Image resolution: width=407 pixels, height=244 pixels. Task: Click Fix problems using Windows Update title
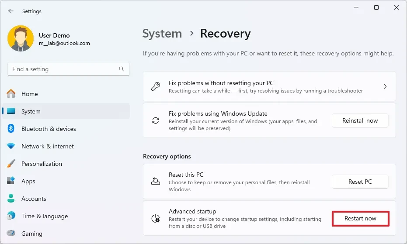[218, 113]
